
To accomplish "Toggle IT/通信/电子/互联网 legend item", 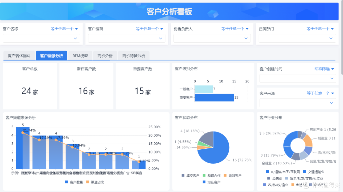I will coord(283,172).
